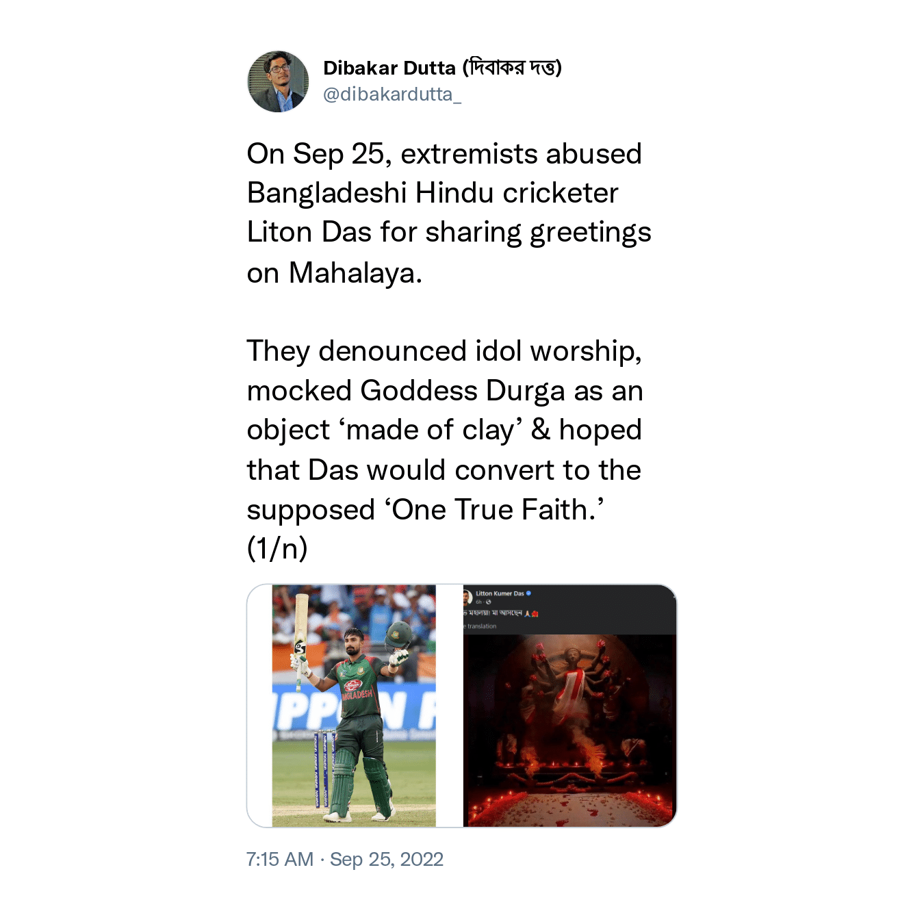Screen dimensions: 924x924
Task: Open the cricketer photo thumbnail
Action: [354, 706]
